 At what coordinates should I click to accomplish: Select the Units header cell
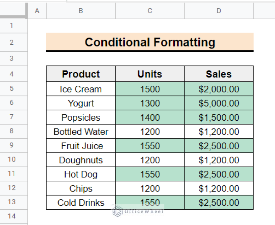pyautogui.click(x=150, y=74)
